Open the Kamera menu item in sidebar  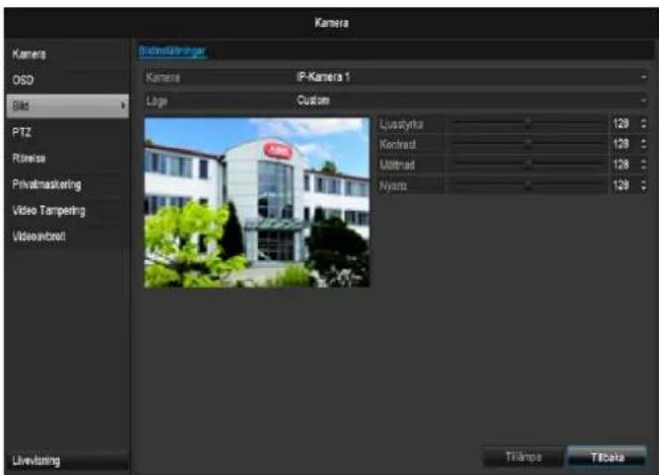pos(67,55)
